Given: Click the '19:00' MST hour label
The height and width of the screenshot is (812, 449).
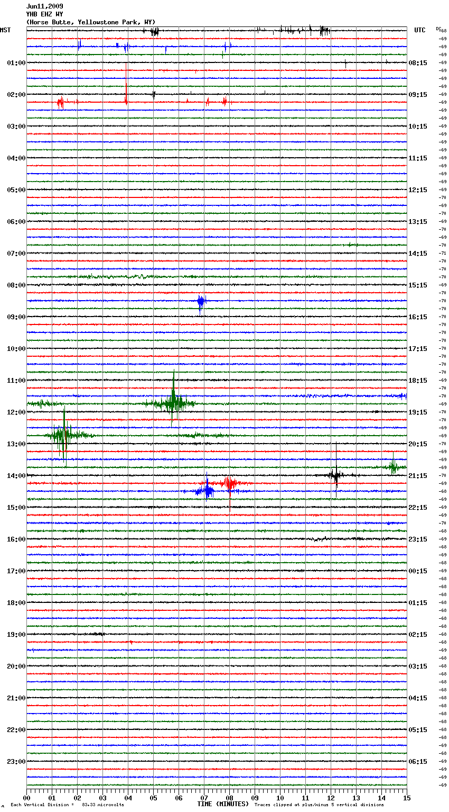Looking at the screenshot, I should point(16,635).
